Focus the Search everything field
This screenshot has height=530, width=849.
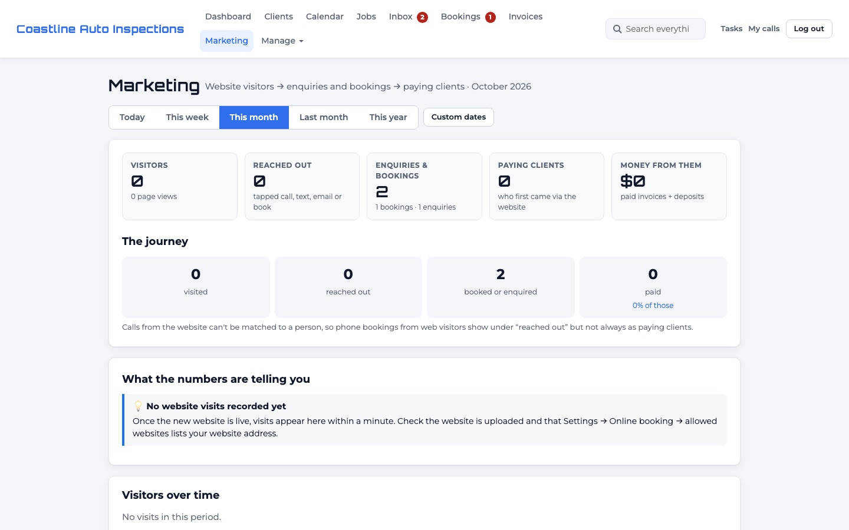tap(656, 29)
